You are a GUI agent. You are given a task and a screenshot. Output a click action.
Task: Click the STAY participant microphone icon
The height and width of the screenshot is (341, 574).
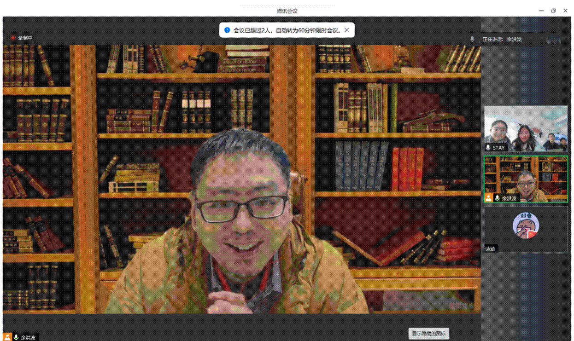point(488,148)
